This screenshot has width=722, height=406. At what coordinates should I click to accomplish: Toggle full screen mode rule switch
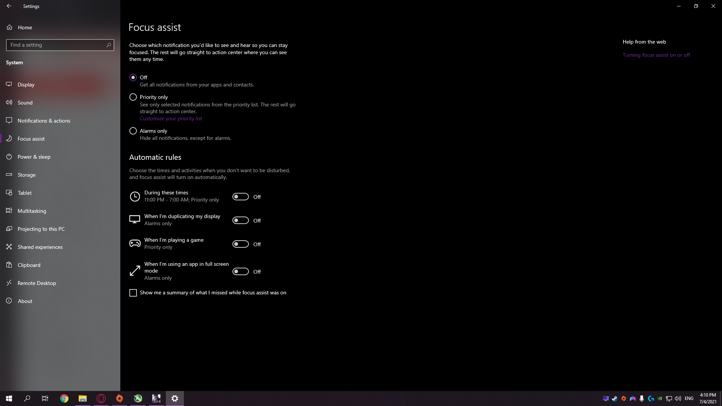click(x=241, y=271)
